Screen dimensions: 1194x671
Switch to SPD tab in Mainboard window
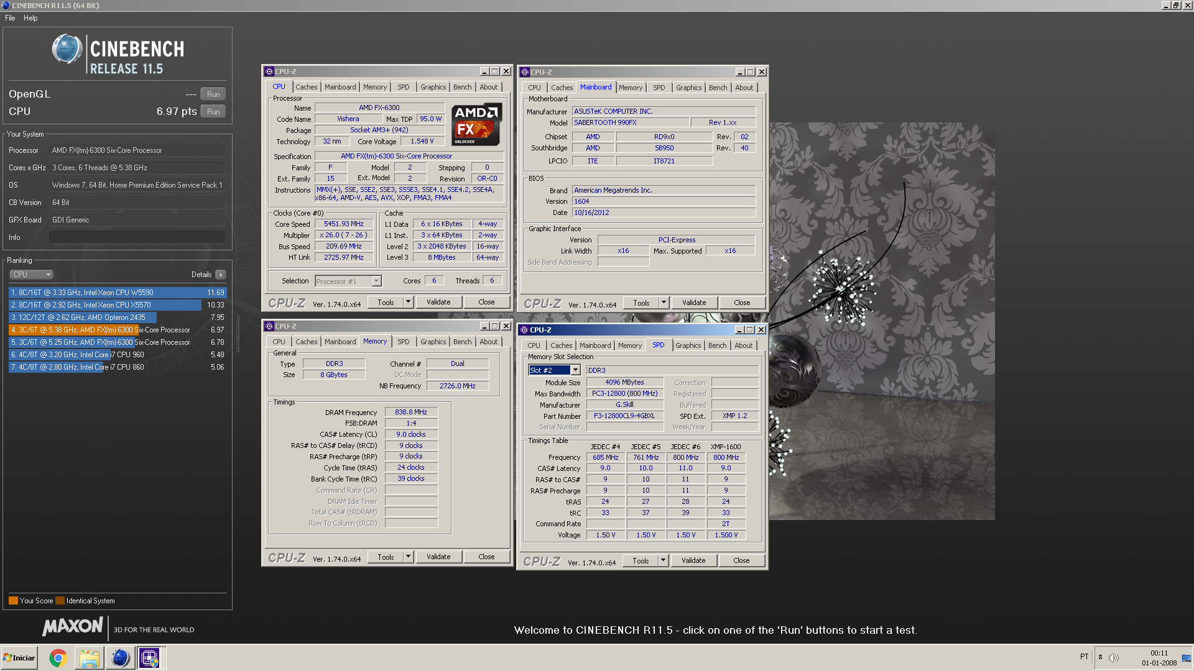tap(659, 88)
